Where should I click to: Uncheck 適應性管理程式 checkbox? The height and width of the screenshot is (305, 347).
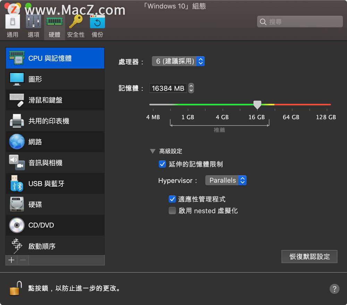point(172,199)
